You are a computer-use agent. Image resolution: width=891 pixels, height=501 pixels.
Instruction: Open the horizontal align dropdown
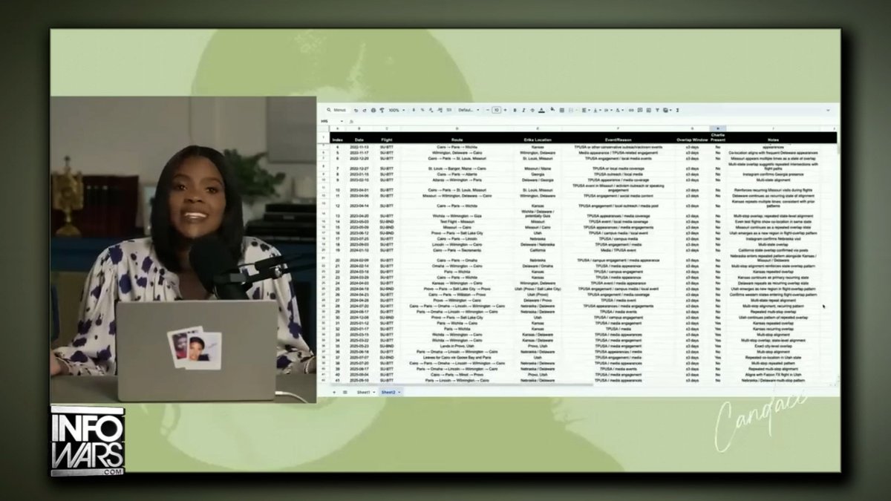coord(585,111)
